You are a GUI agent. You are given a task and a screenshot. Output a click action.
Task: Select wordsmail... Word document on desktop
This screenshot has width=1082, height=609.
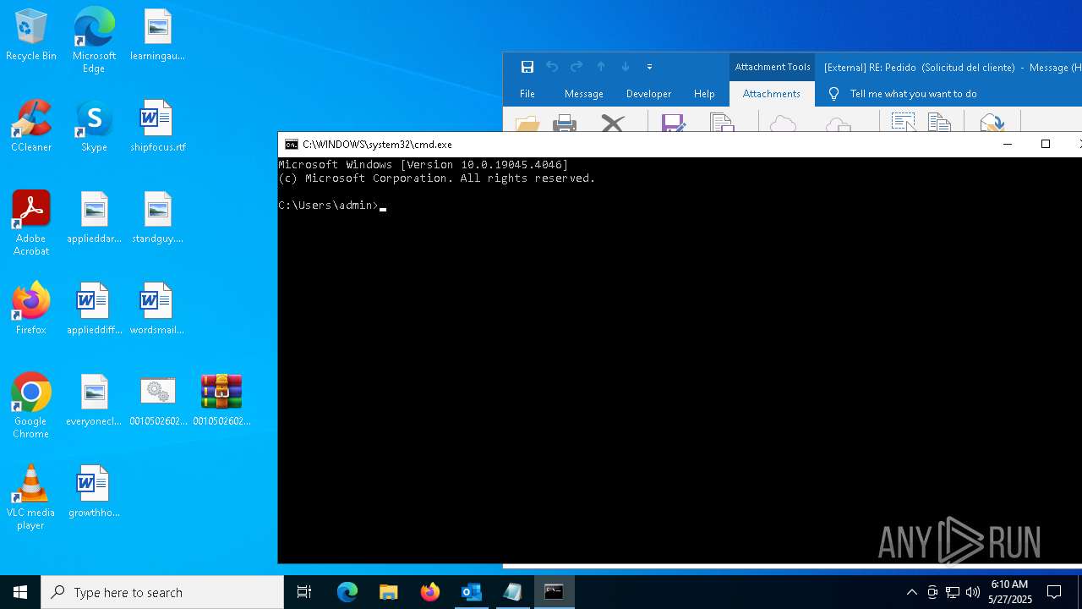click(157, 310)
